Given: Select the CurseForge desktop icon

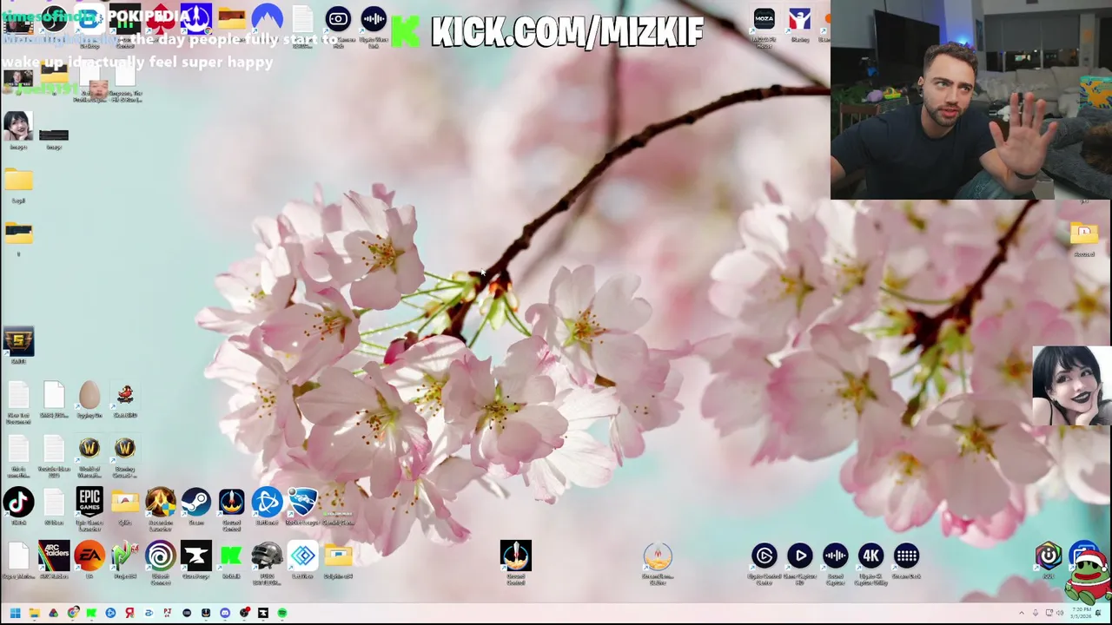Looking at the screenshot, I should [195, 556].
